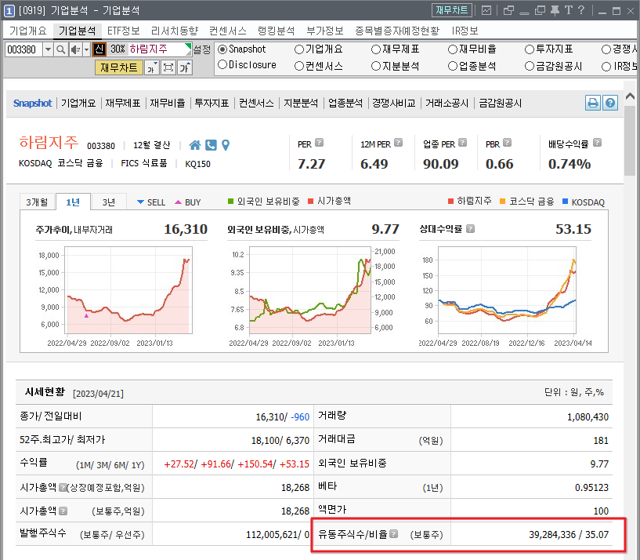Switch chart period to 3개월
Image resolution: width=640 pixels, height=560 pixels.
(x=37, y=202)
